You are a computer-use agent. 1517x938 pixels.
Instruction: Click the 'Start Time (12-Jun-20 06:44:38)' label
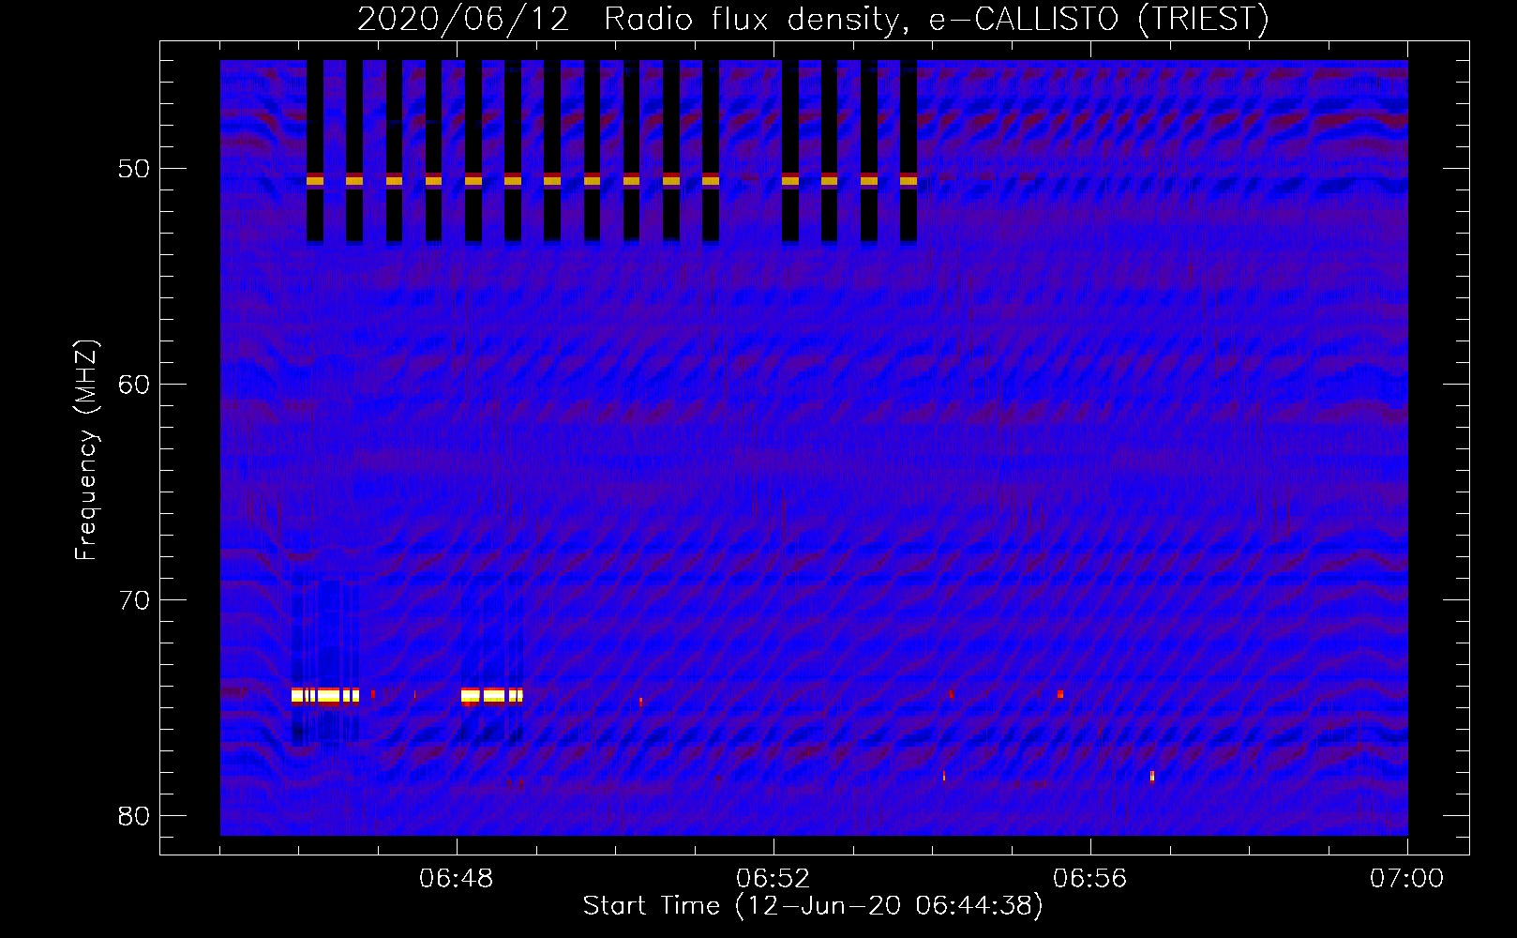(813, 906)
